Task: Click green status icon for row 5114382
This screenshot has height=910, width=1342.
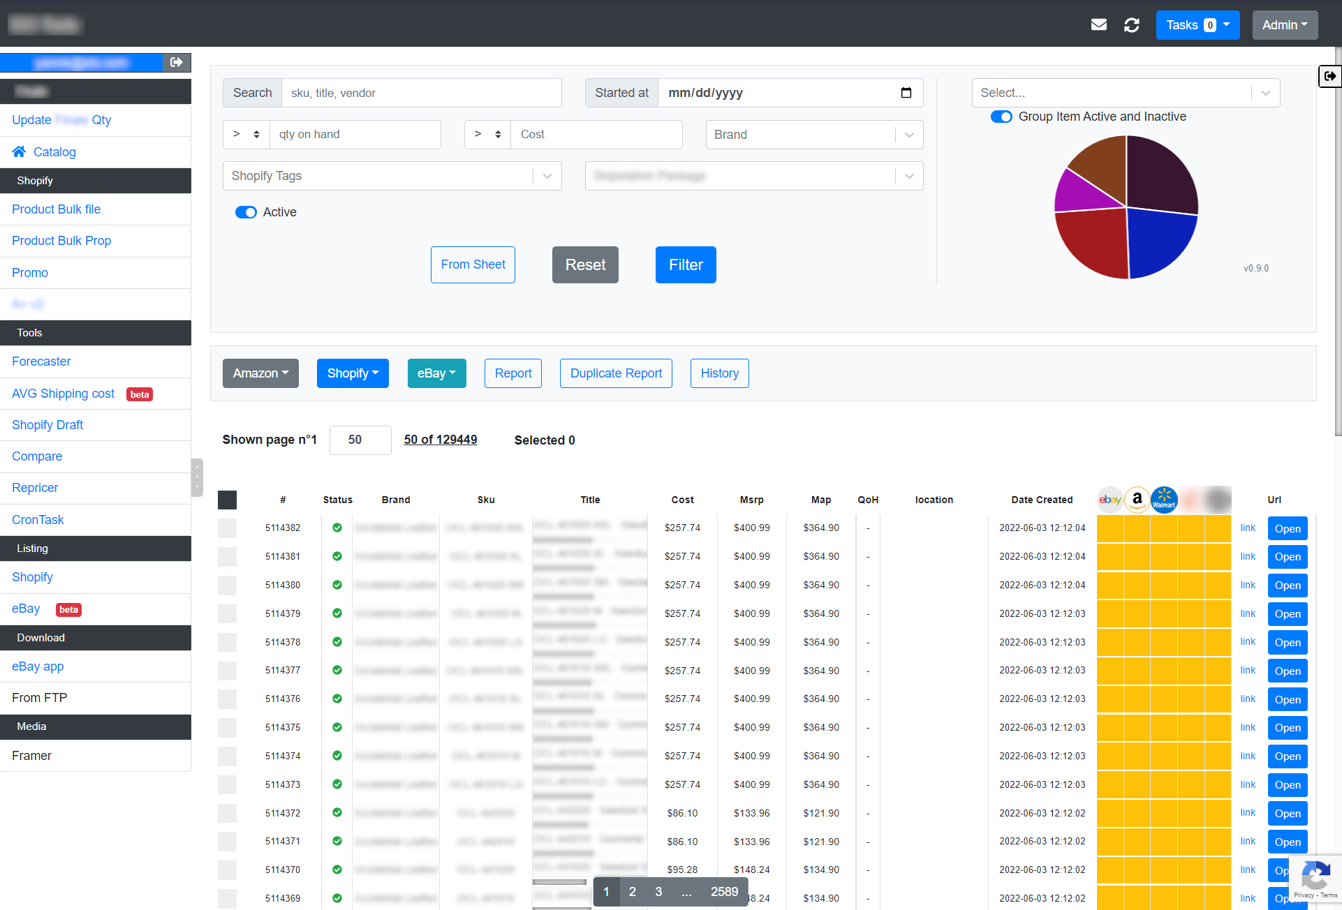Action: point(337,528)
